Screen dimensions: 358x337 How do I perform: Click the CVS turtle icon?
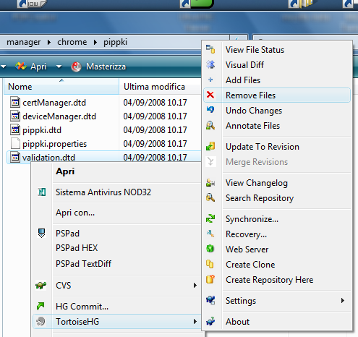[41, 285]
